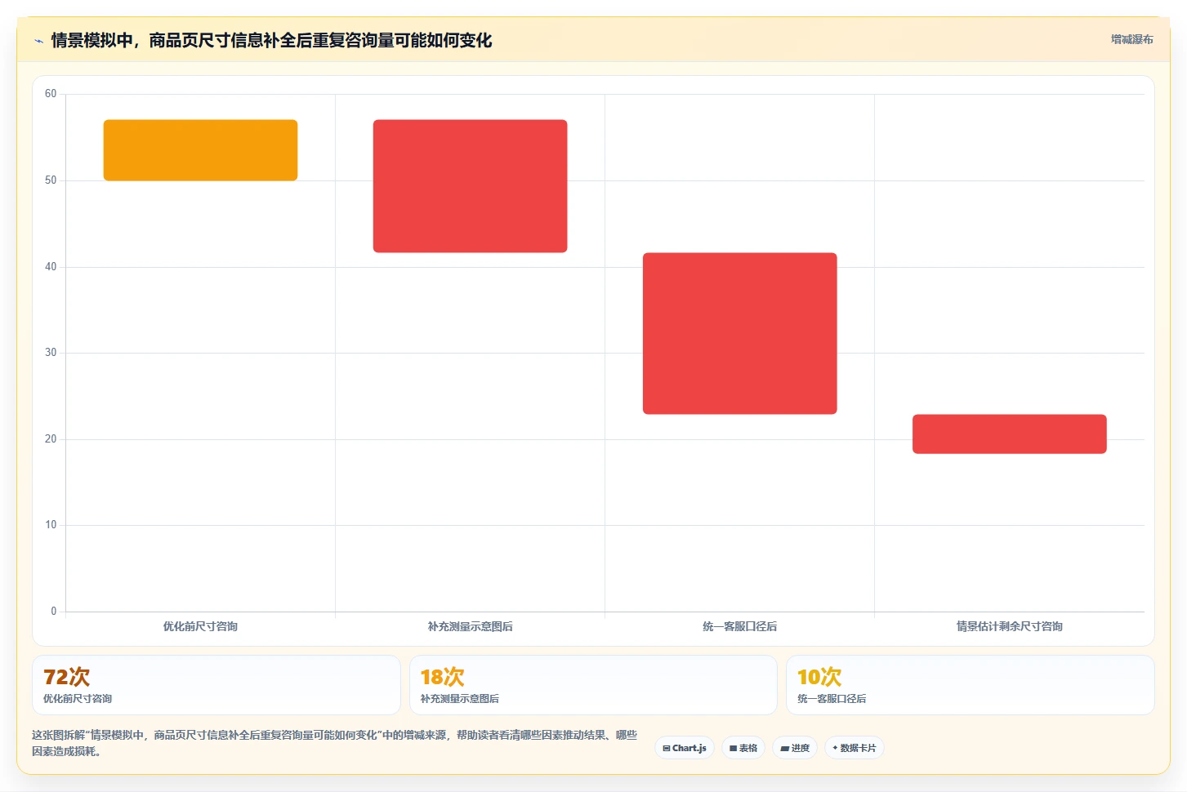
Task: Click the orange 优化前尺寸咨询 bar
Action: coord(200,150)
